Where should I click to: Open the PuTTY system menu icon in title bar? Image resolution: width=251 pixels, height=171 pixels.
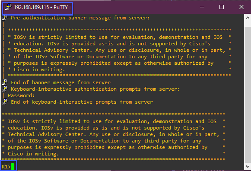point(8,7)
